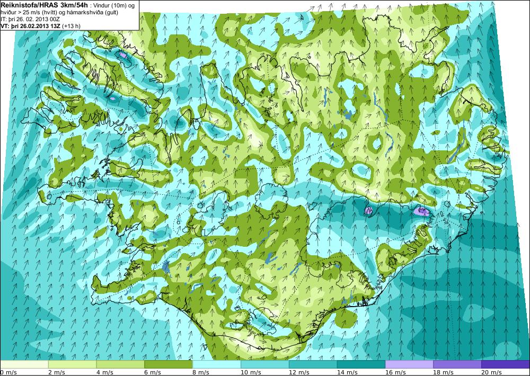530x376 pixels.
Task: Pick the medium green 4–6 m/s legend swatch
Action: click(120, 364)
